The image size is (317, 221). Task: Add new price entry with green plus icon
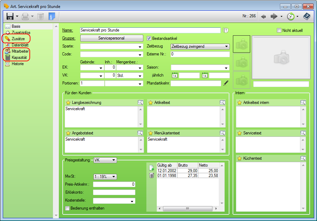click(151, 168)
